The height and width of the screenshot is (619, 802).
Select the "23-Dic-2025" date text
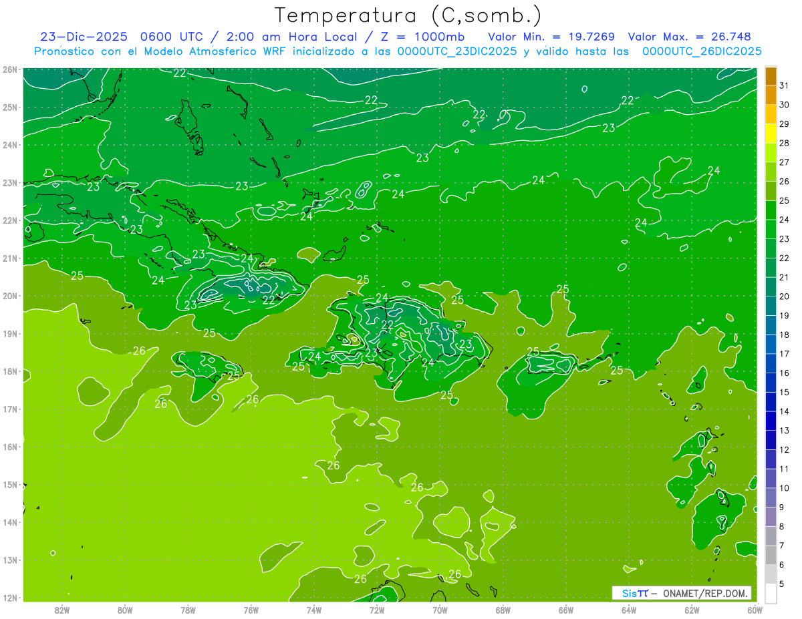point(84,37)
